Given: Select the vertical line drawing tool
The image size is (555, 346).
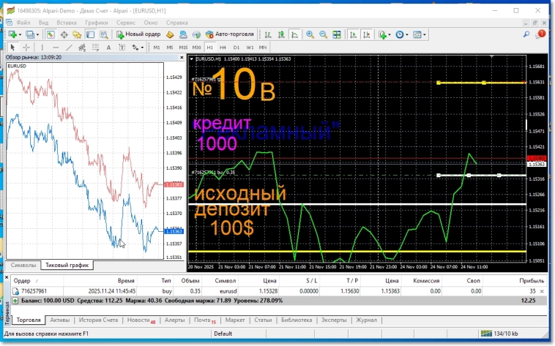Looking at the screenshot, I should coord(42,48).
